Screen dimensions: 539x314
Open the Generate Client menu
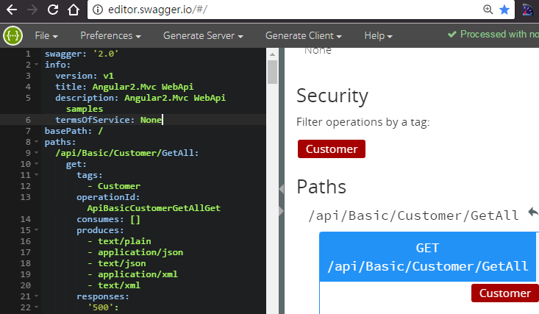coord(304,36)
